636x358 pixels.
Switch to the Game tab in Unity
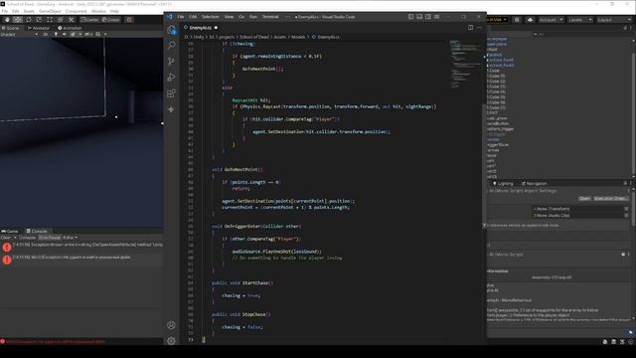point(10,231)
